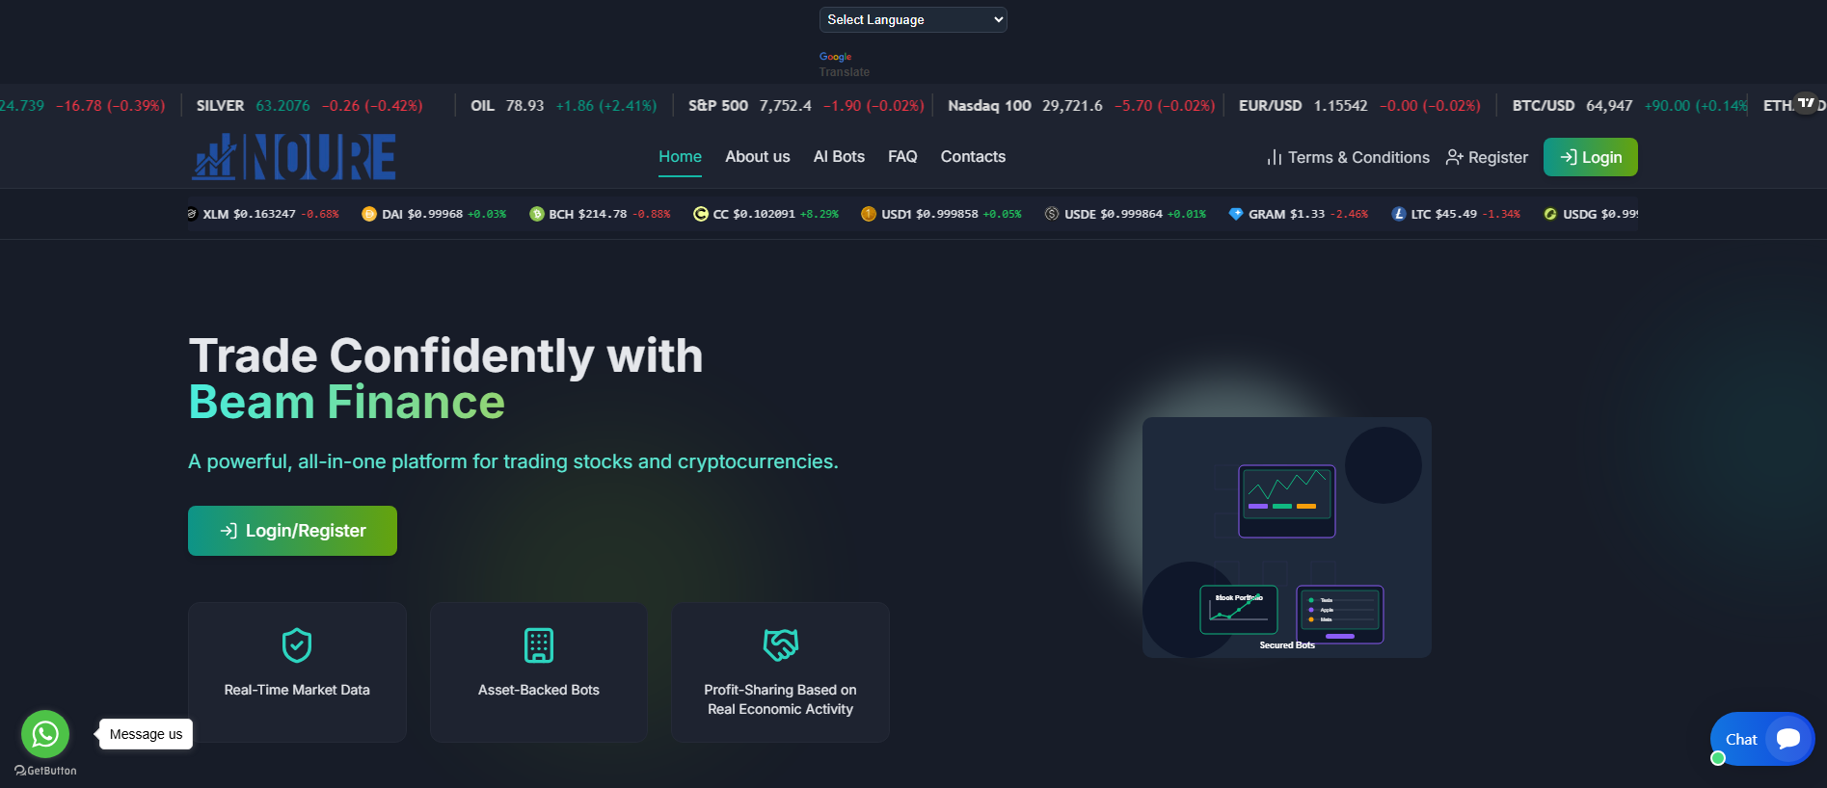Screen dimensions: 1827x788
Task: Click the Message us bubble
Action: pos(146,734)
